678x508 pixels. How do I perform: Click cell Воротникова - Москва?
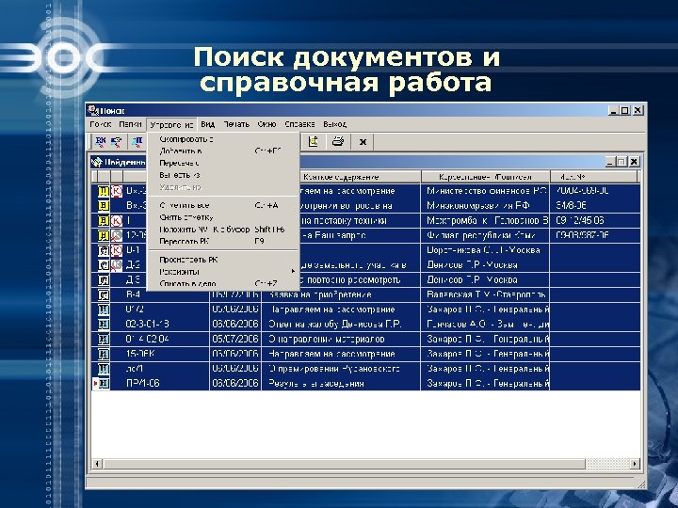(x=485, y=250)
